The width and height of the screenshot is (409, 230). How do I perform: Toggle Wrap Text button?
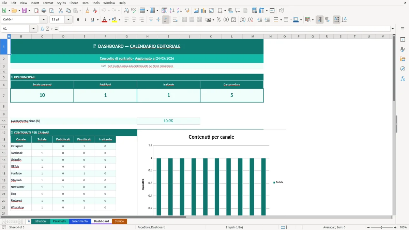175,20
